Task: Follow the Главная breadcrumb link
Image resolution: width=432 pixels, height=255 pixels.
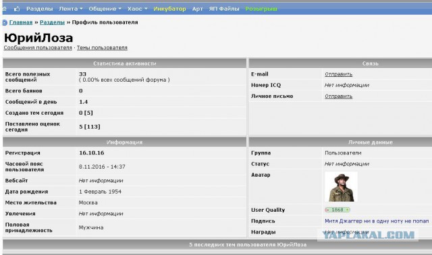Action: coord(21,22)
